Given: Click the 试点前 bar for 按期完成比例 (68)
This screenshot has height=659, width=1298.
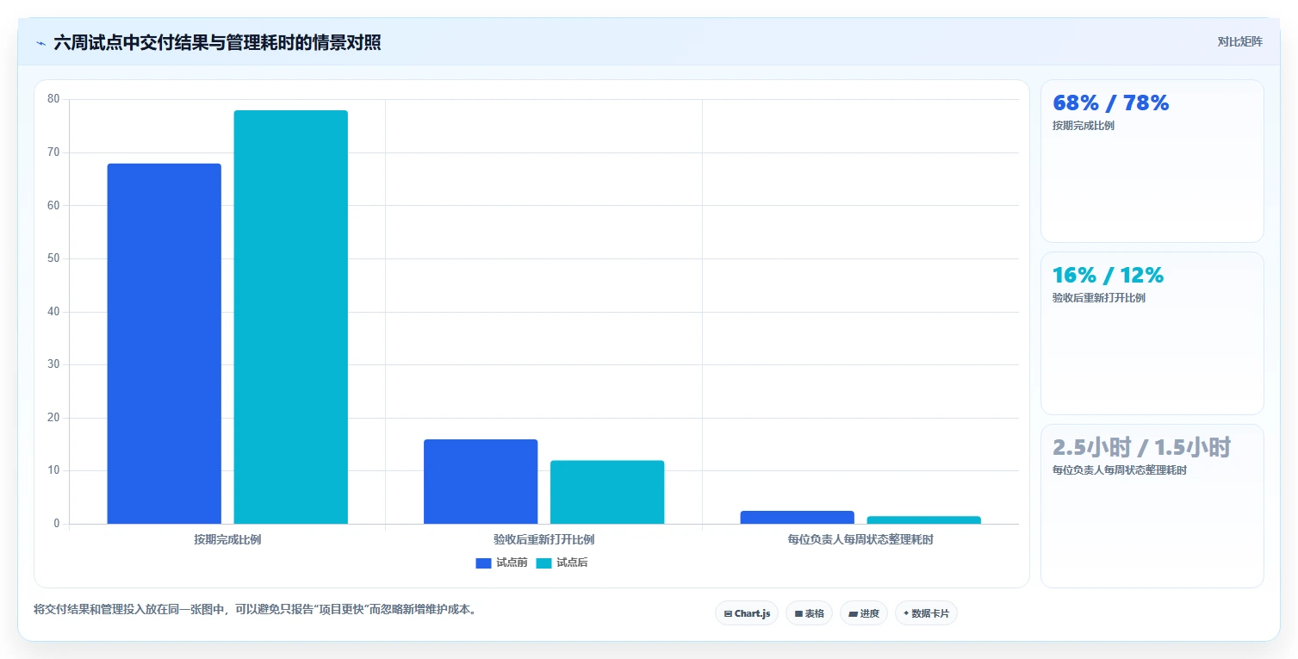Looking at the screenshot, I should [x=164, y=344].
